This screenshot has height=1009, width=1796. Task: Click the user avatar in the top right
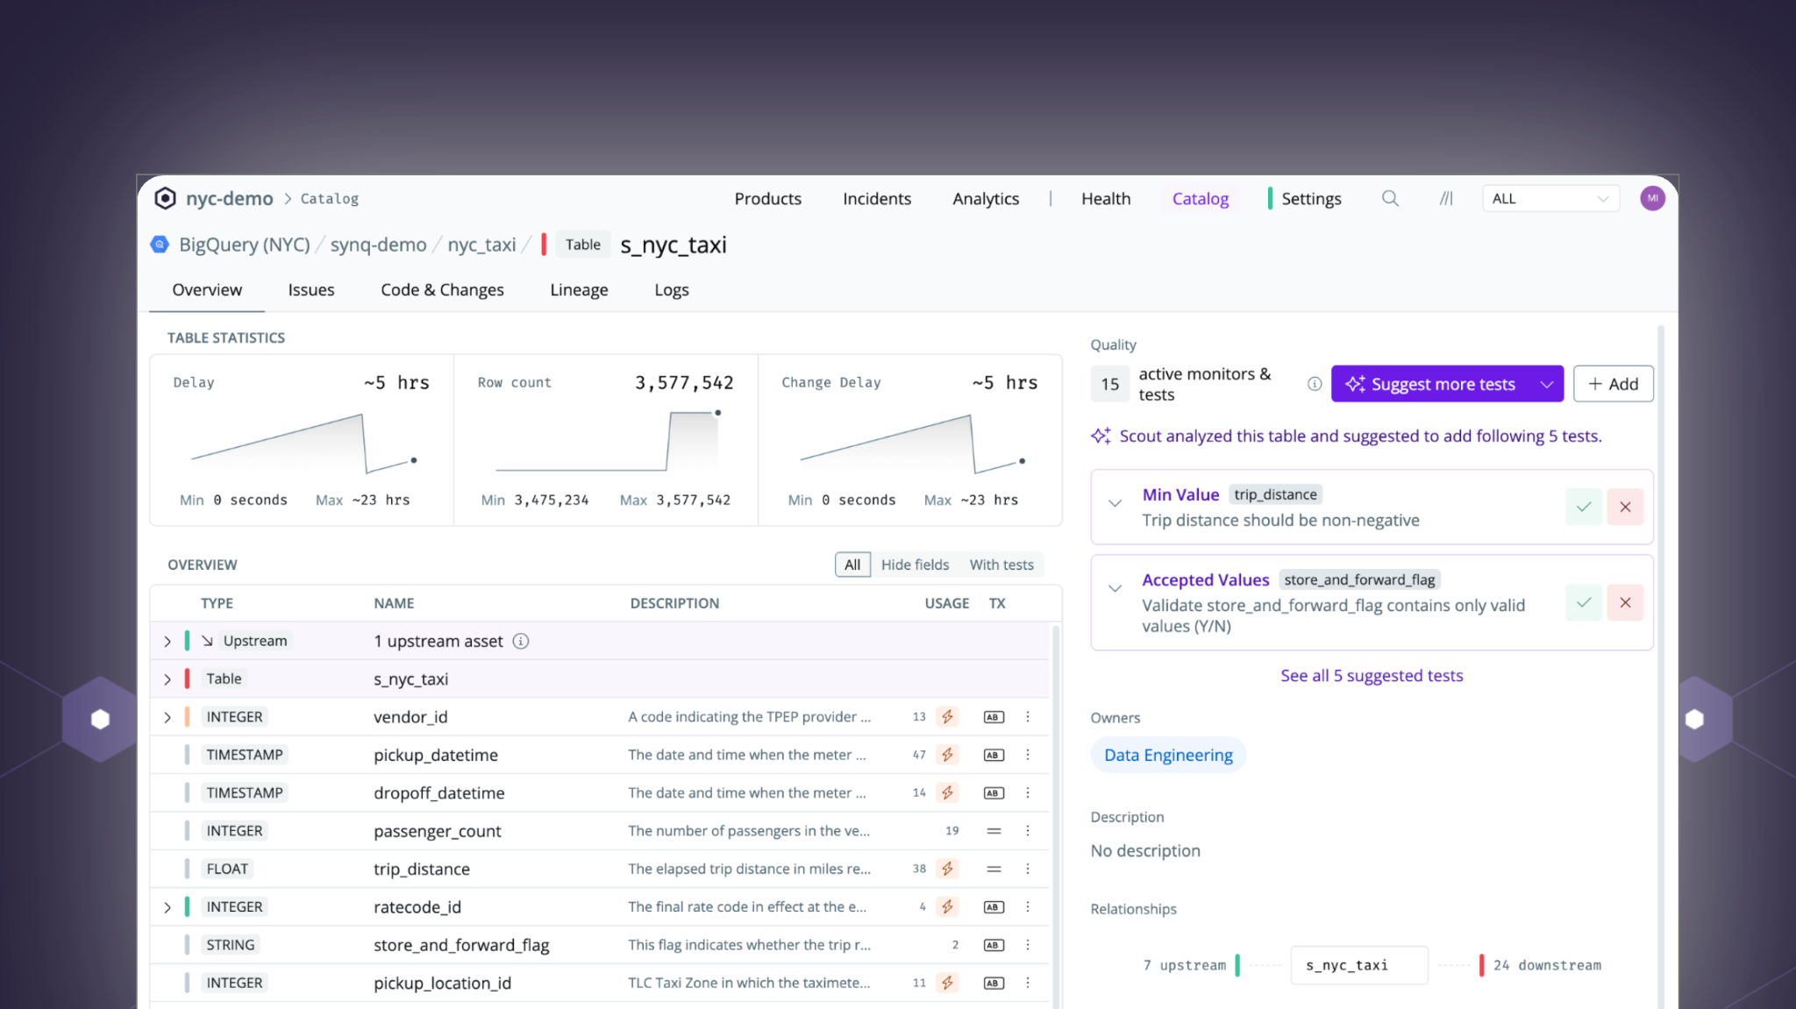coord(1652,198)
